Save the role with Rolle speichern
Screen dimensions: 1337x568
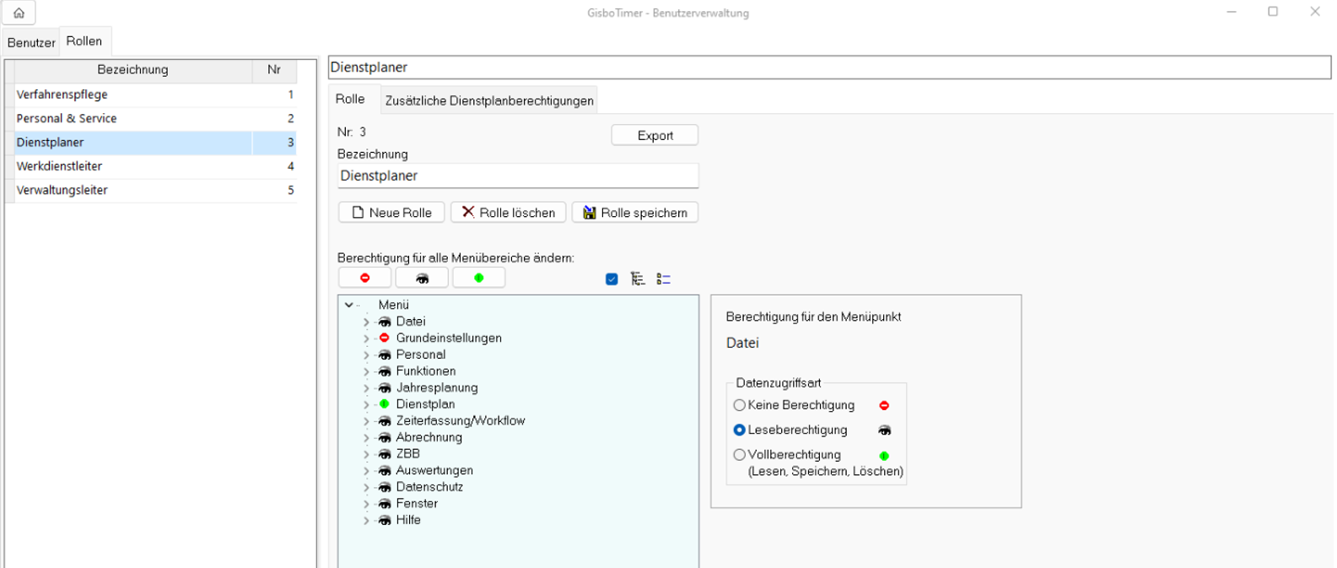coord(635,213)
